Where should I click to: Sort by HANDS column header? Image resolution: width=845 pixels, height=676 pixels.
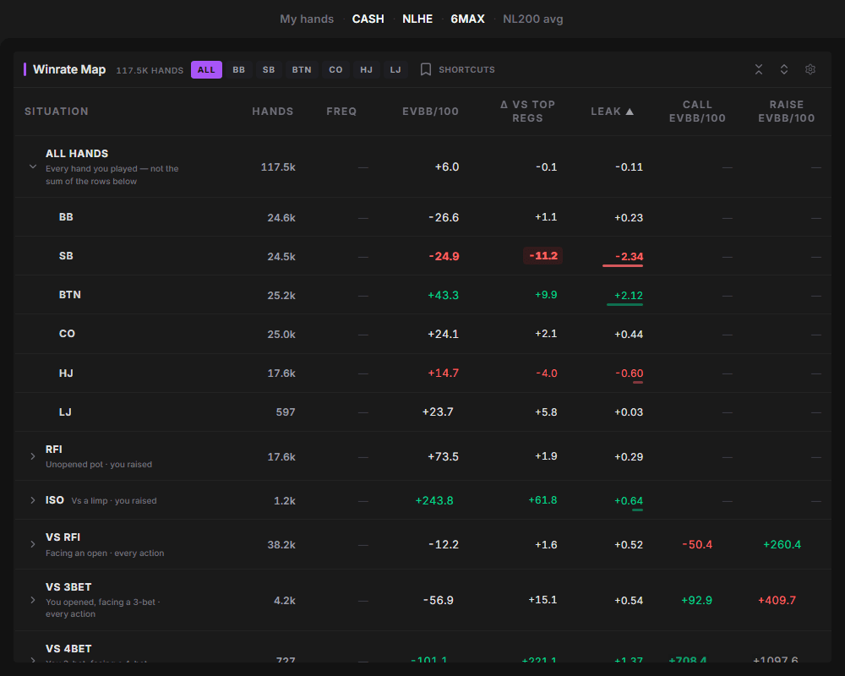click(273, 112)
